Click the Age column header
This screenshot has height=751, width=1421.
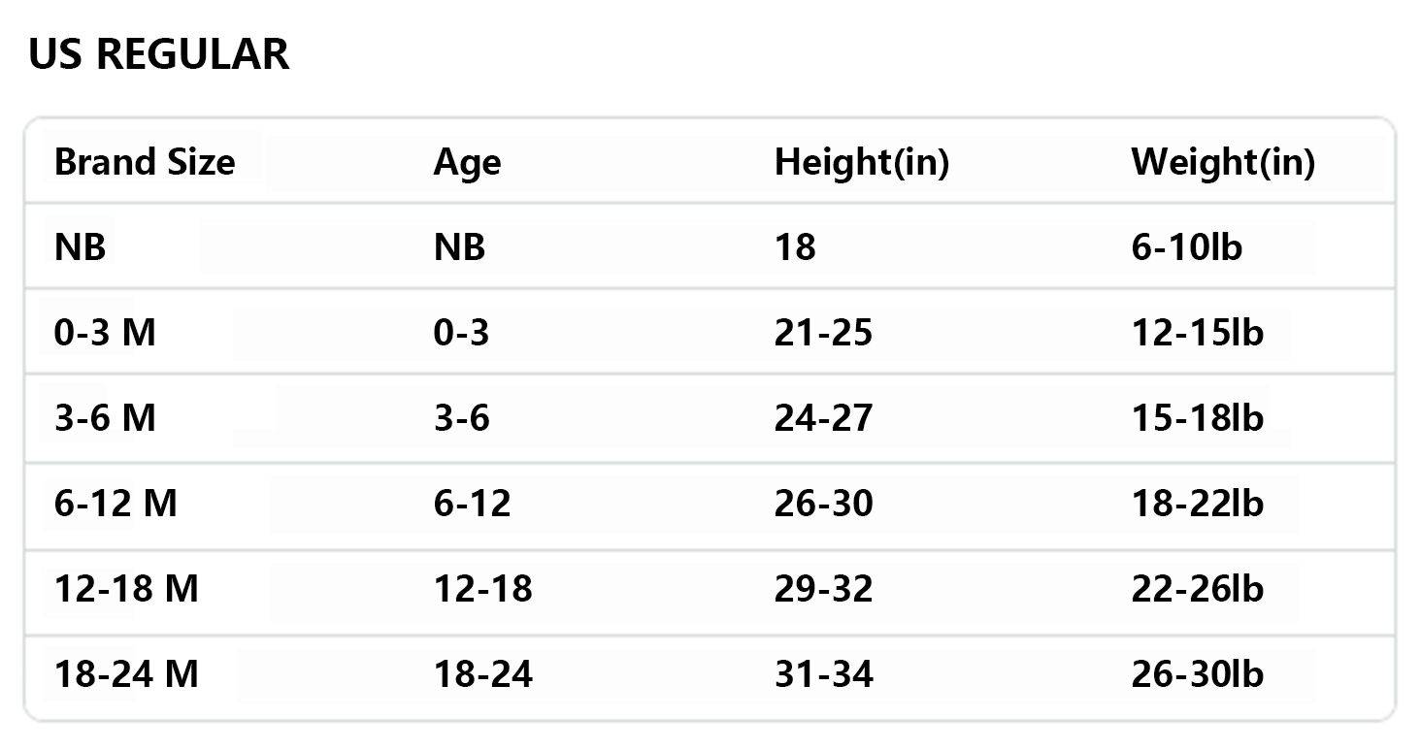point(467,162)
